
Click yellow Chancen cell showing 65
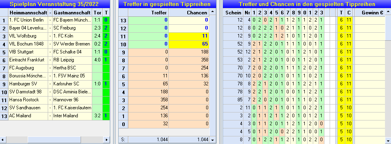click(x=189, y=44)
